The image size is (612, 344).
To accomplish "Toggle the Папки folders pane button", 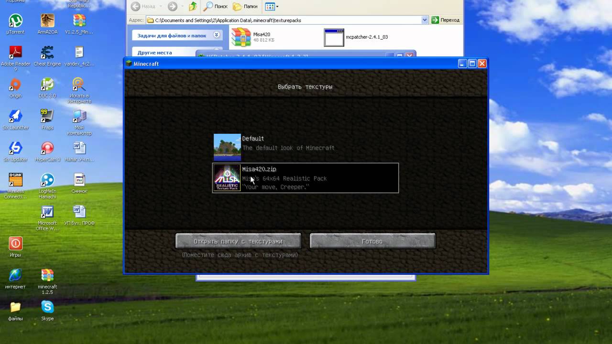I will click(245, 6).
